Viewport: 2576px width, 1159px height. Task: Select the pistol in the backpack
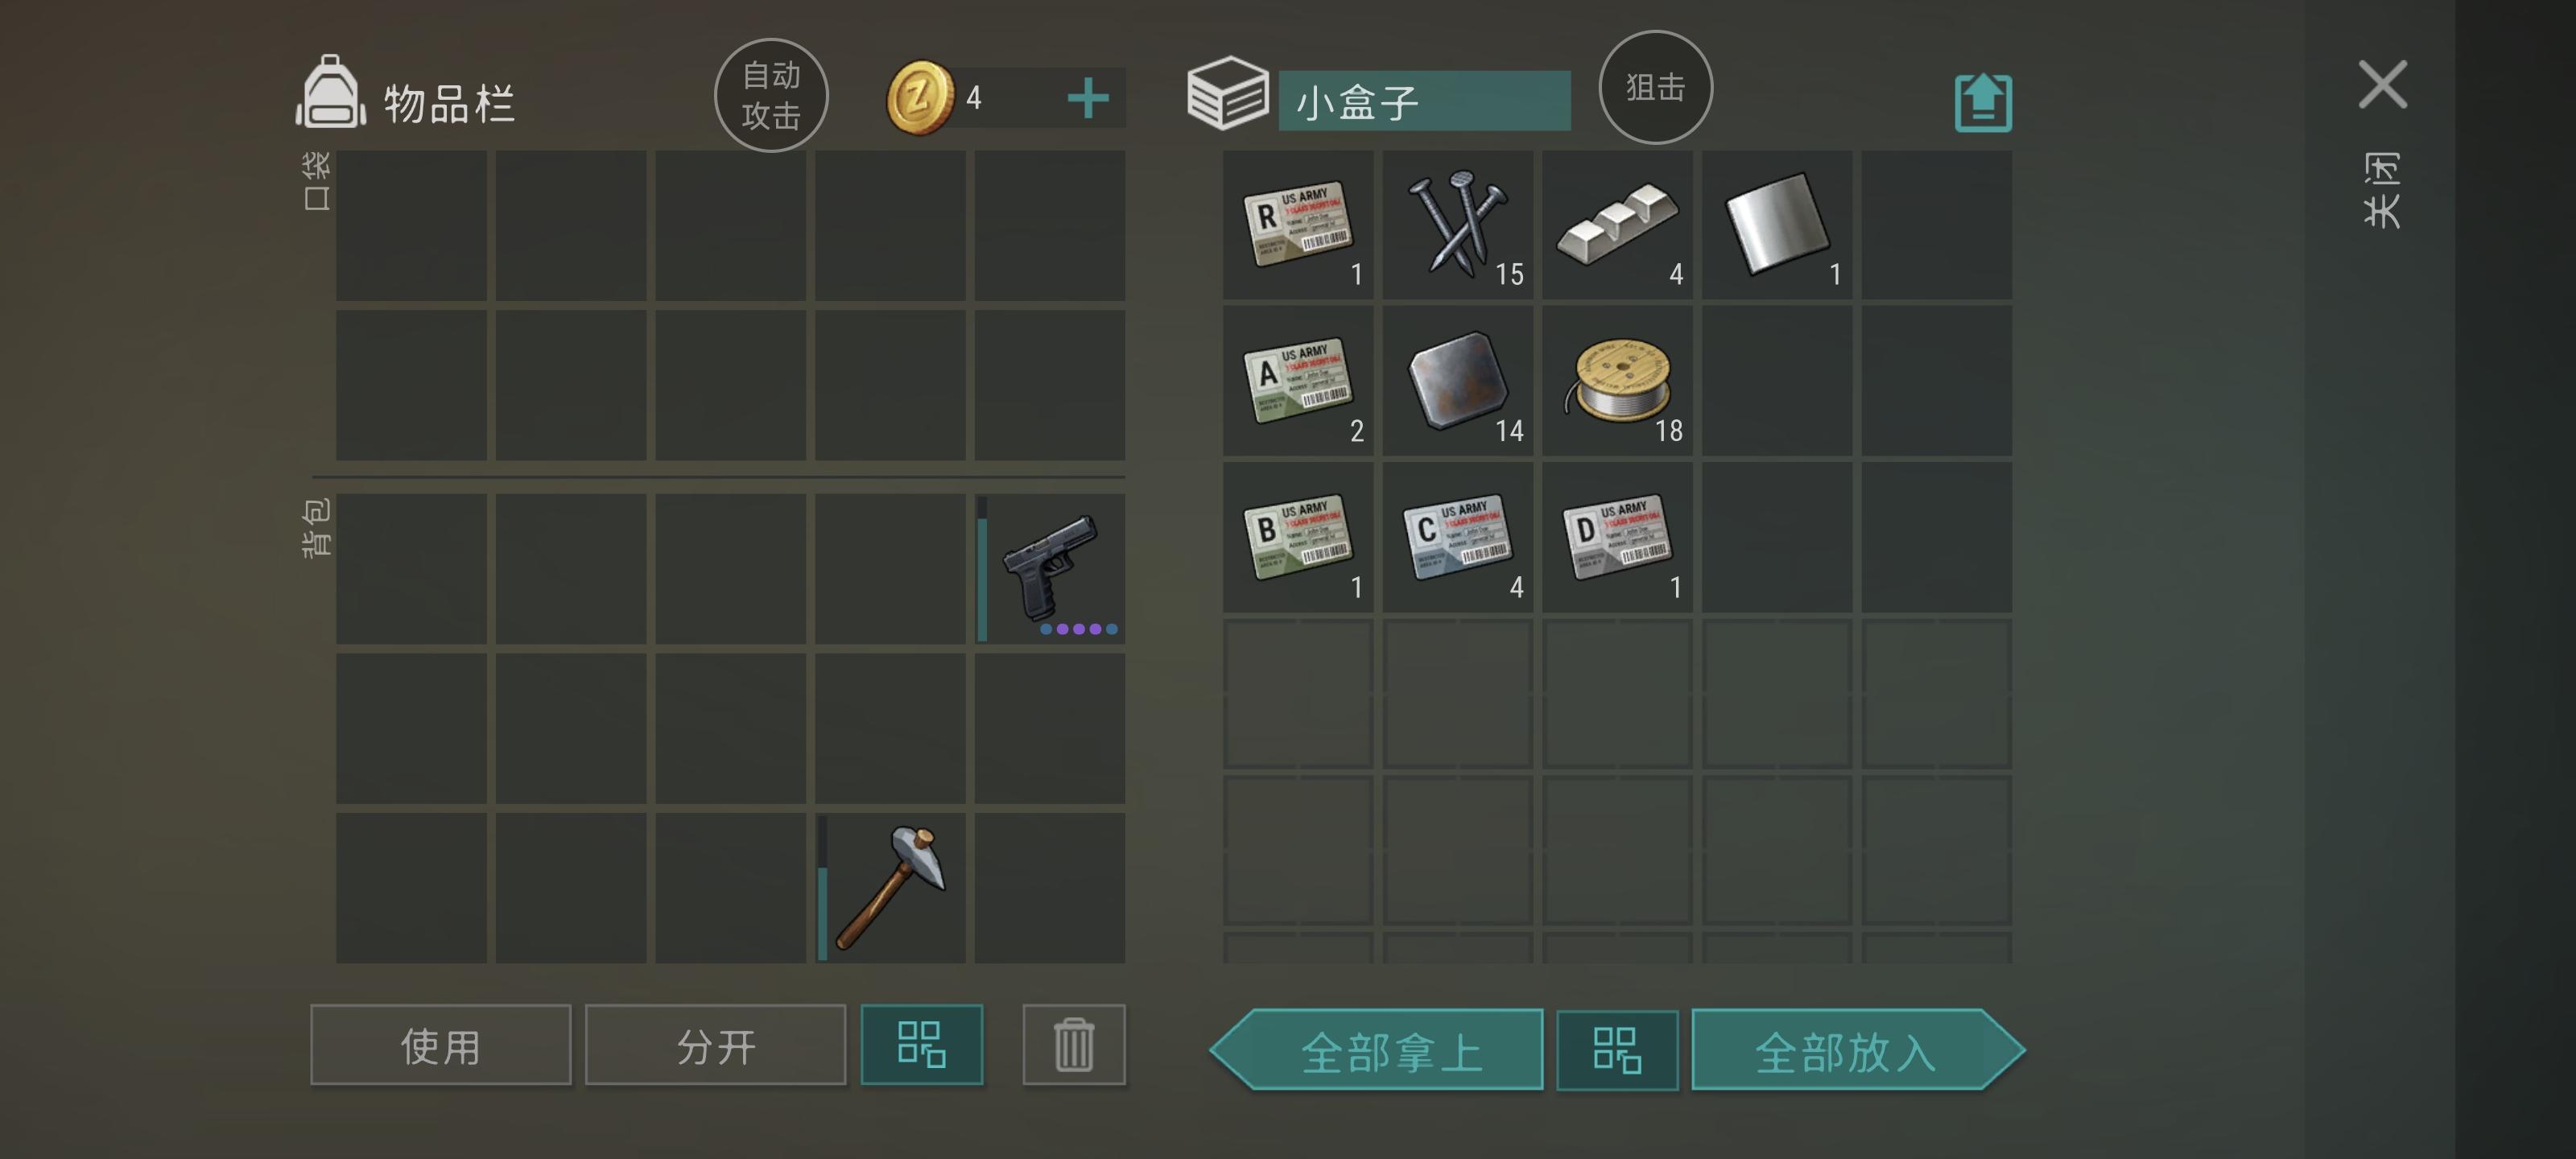tap(1050, 569)
